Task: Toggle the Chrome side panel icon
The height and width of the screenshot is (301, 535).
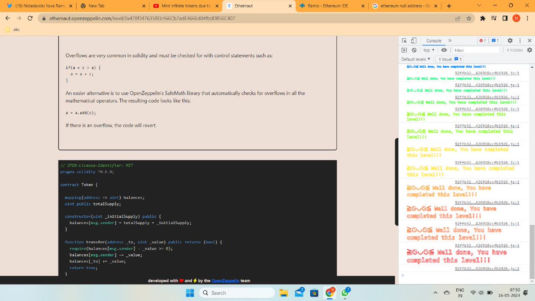Action: [x=505, y=18]
